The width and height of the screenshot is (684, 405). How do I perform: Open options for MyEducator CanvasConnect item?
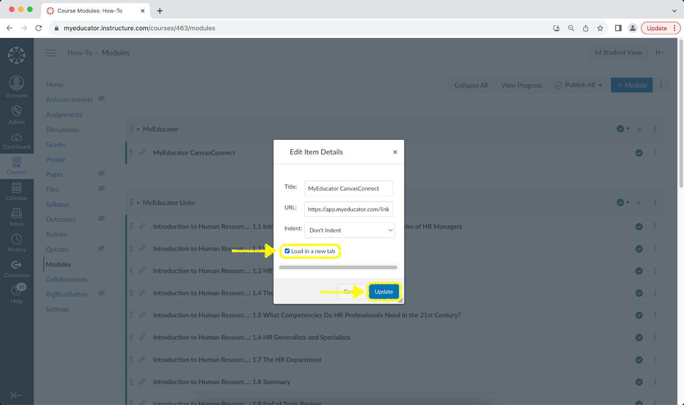coord(655,153)
